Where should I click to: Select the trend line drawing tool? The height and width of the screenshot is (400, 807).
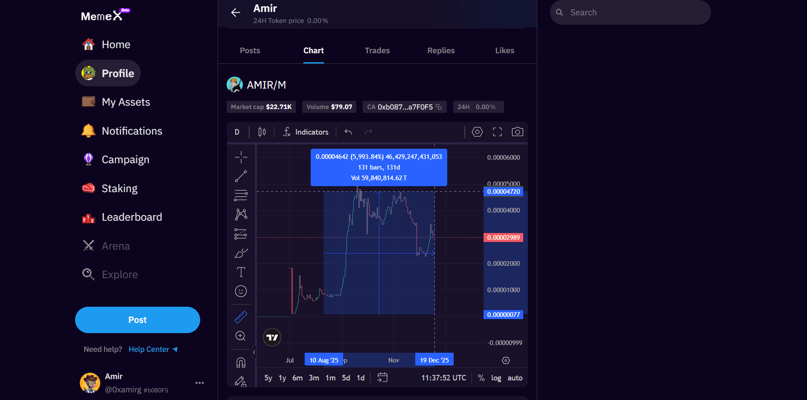click(x=241, y=176)
